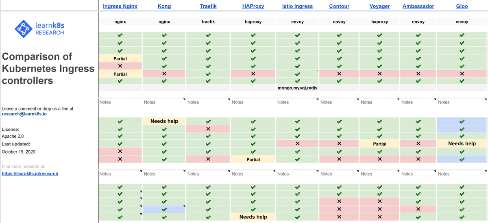Viewport: 488px width, 223px height.
Task: Select the Partial cell directly above Ingress Nginx's X
Action: point(120,58)
